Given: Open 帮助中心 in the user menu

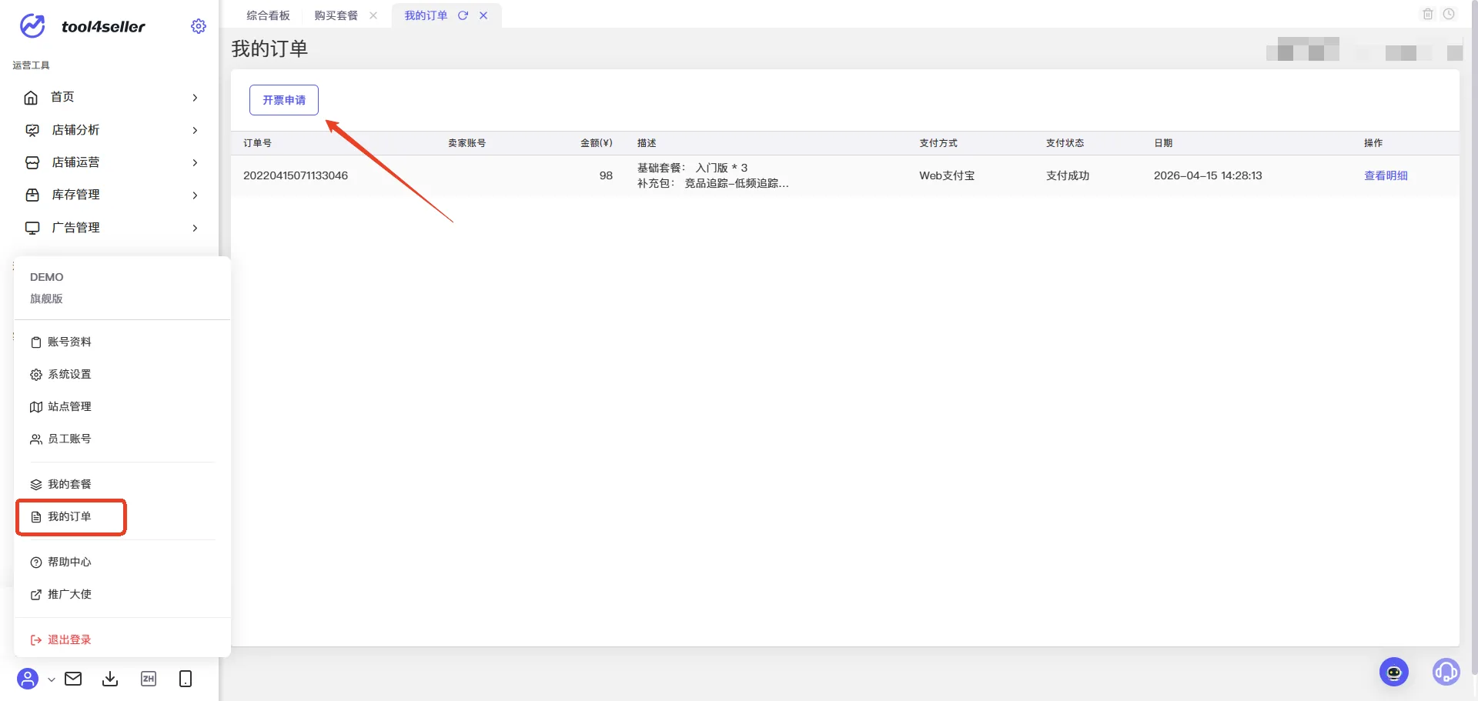Looking at the screenshot, I should tap(61, 562).
